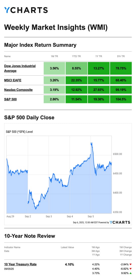Open the Dow Jones Industrial Average link
Image resolution: width=136 pixels, height=278 pixels.
(20, 68)
